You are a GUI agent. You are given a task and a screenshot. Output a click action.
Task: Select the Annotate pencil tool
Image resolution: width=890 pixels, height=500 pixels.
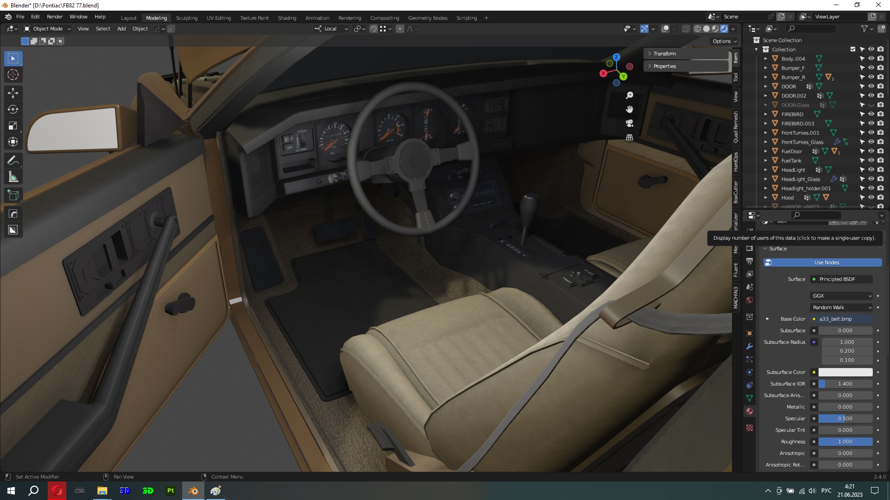tap(13, 161)
